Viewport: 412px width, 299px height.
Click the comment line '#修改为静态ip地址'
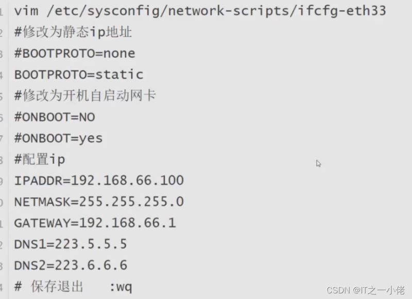pyautogui.click(x=73, y=32)
